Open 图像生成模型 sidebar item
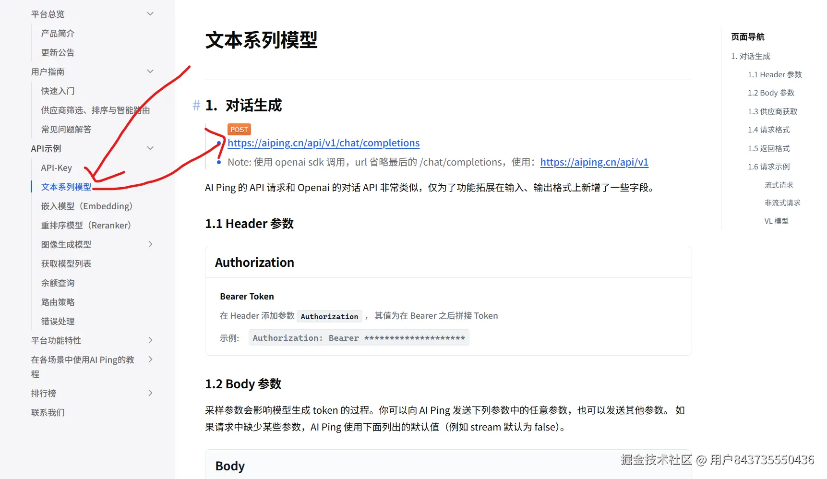The image size is (827, 479). [66, 244]
